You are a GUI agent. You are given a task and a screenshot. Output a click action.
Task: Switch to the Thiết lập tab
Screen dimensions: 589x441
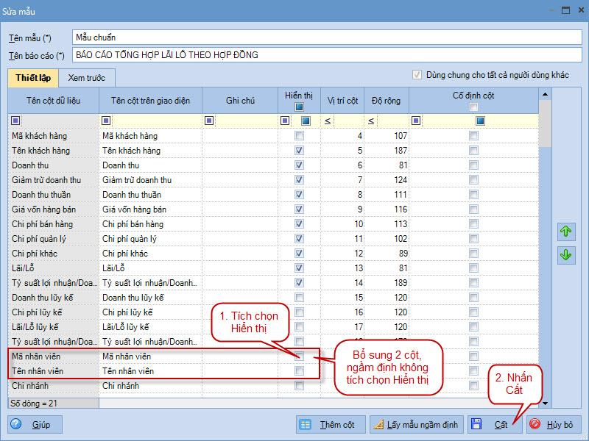click(33, 78)
